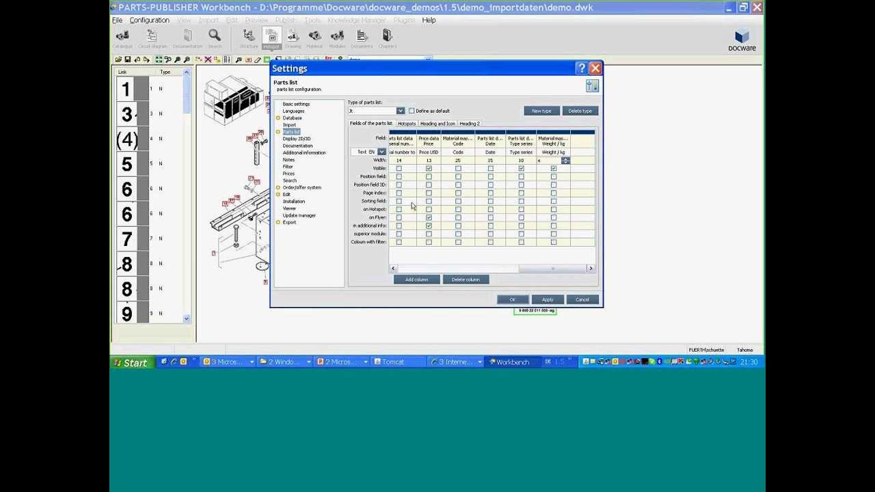875x492 pixels.
Task: Click the fit-to-window green icon
Action: tap(159, 60)
